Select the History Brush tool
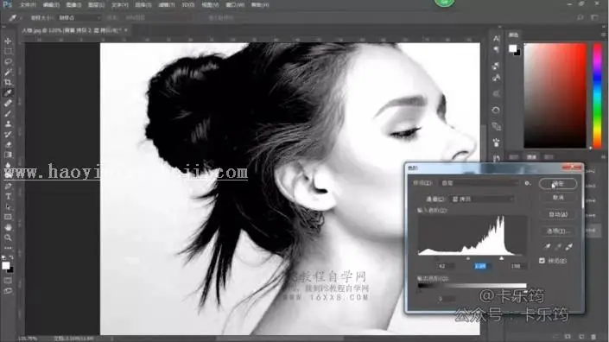The height and width of the screenshot is (342, 609). [x=8, y=135]
